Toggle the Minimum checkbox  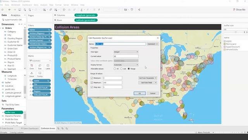click(x=92, y=78)
